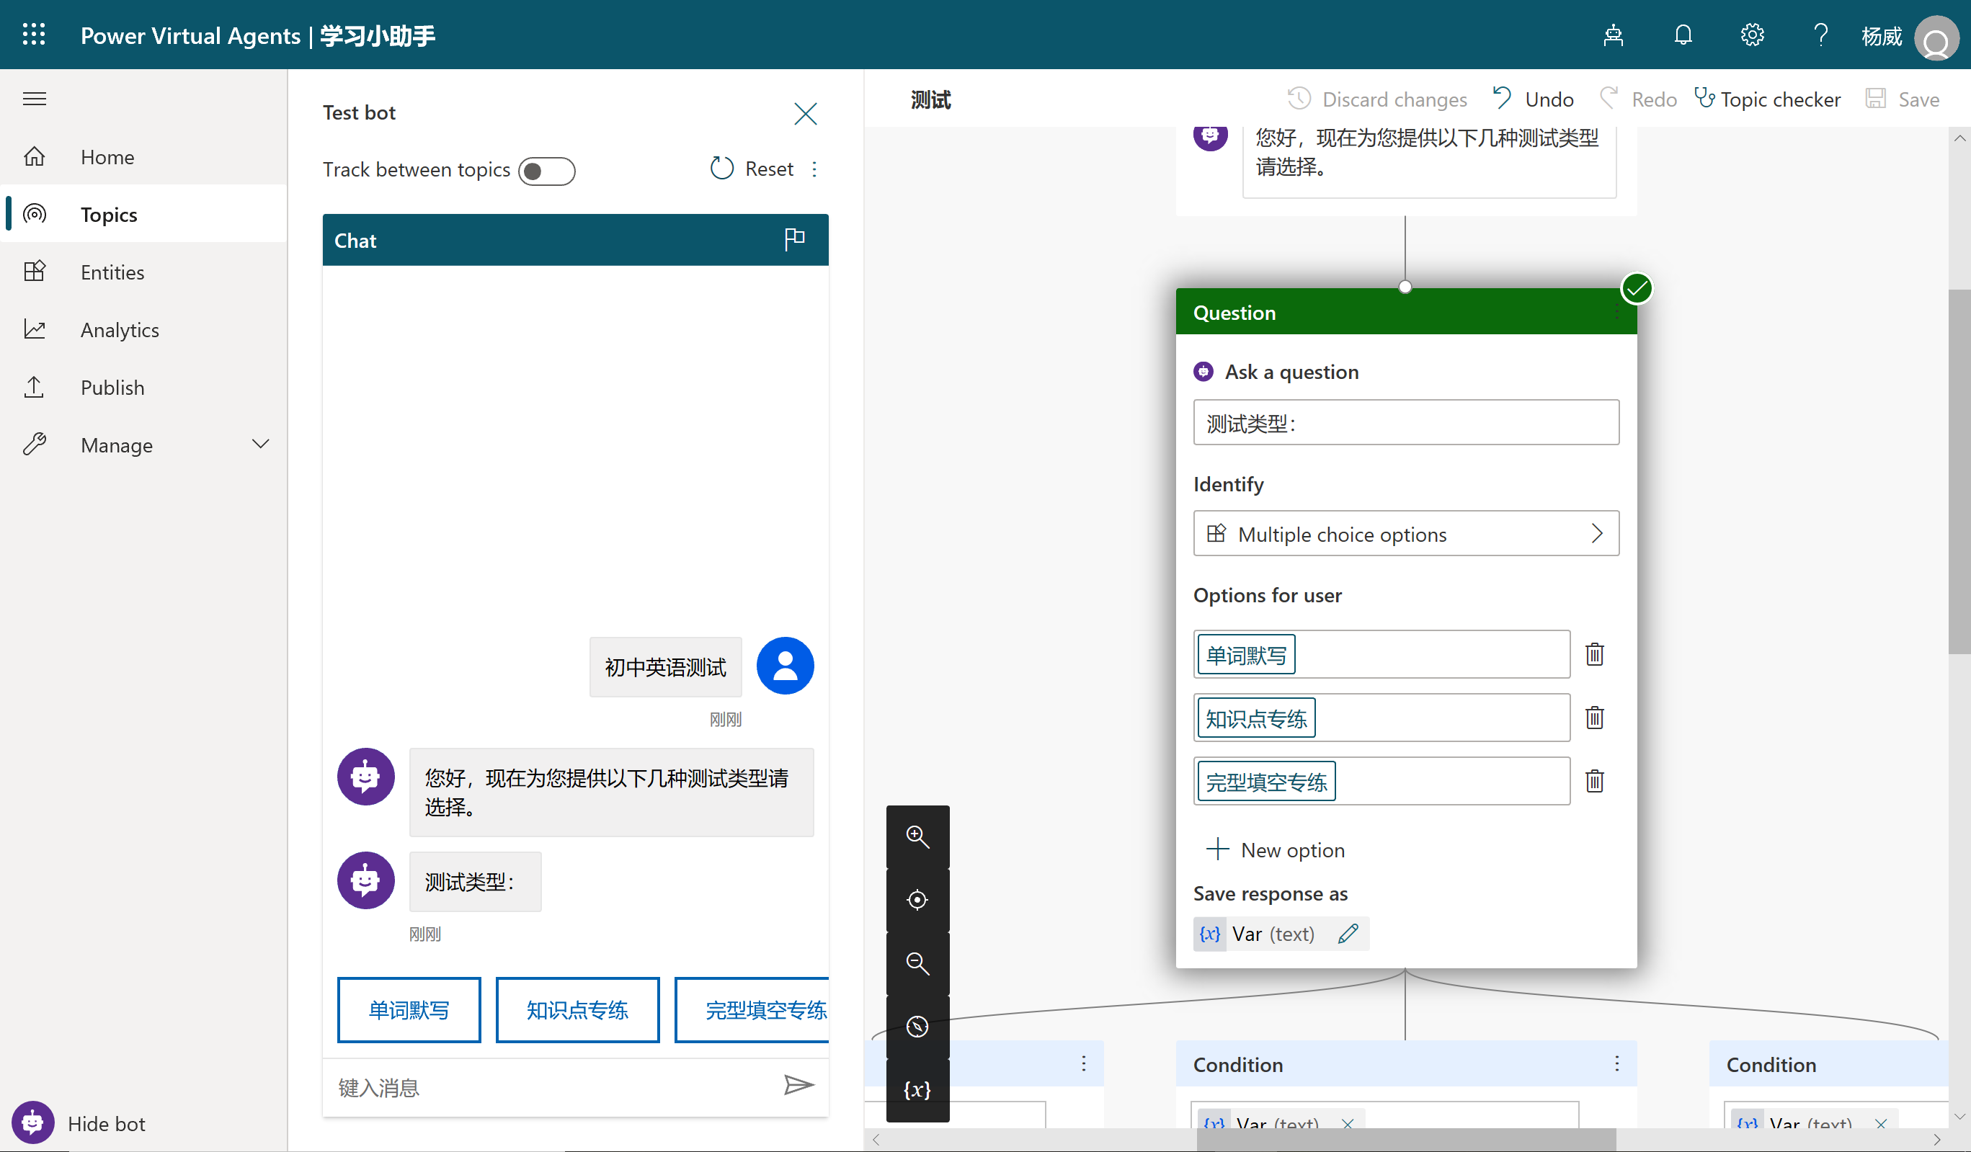1971x1152 pixels.
Task: Go to the Analytics navigation item
Action: (x=119, y=330)
